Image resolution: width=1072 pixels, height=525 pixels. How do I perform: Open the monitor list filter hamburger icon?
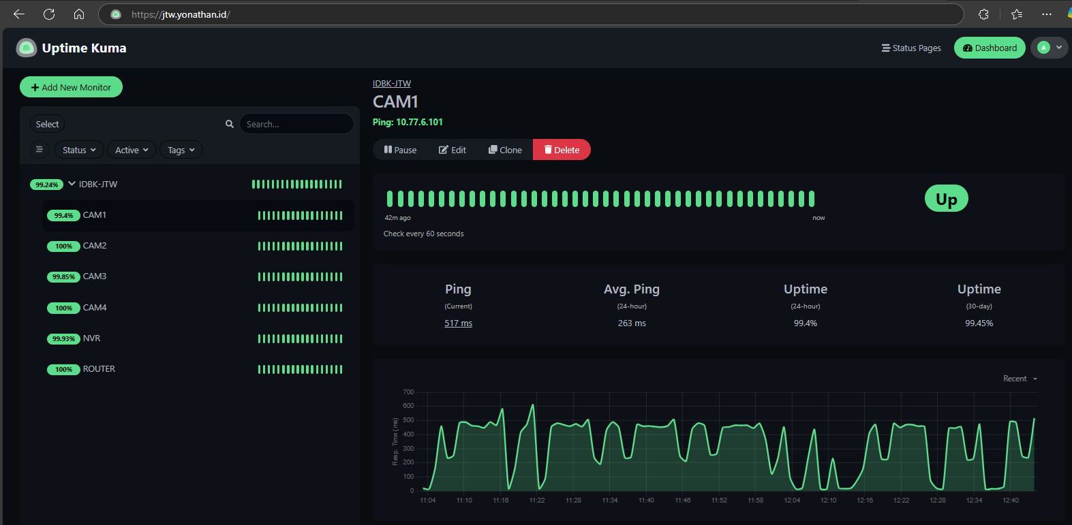[x=40, y=150]
